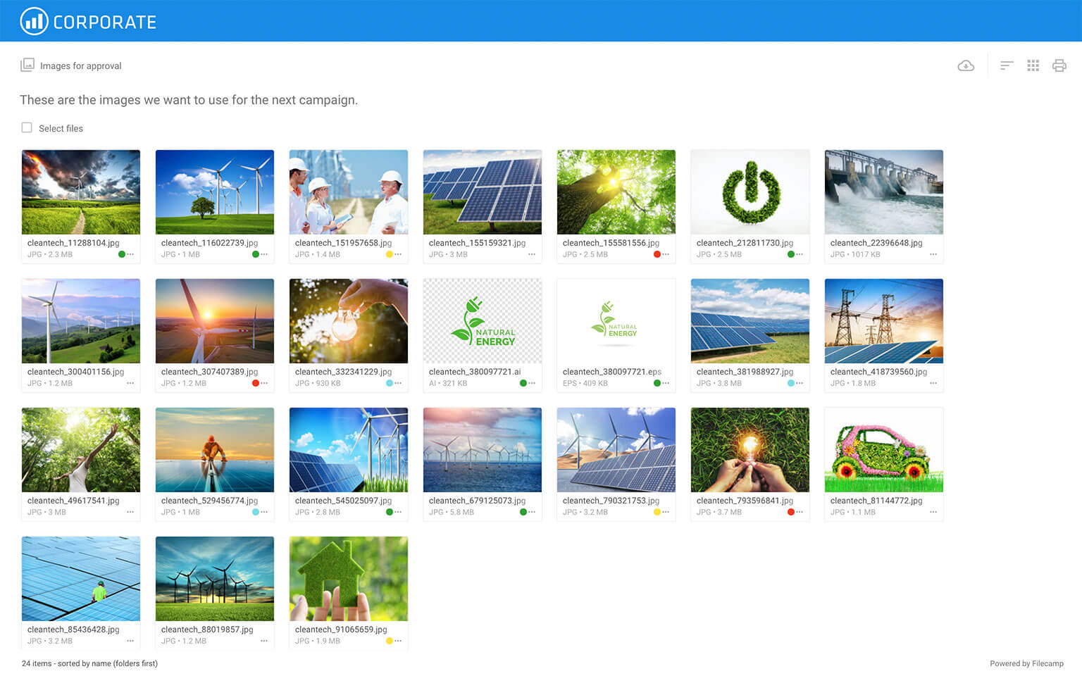Open the actions menu for cleantech_380097721.ai
This screenshot has height=676, width=1082.
[532, 383]
